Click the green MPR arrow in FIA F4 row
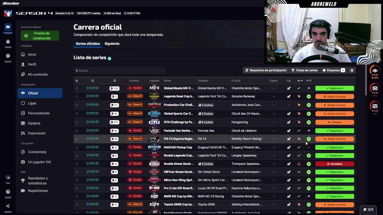Image resolution: width=383 pixels, height=215 pixels. tap(309, 139)
